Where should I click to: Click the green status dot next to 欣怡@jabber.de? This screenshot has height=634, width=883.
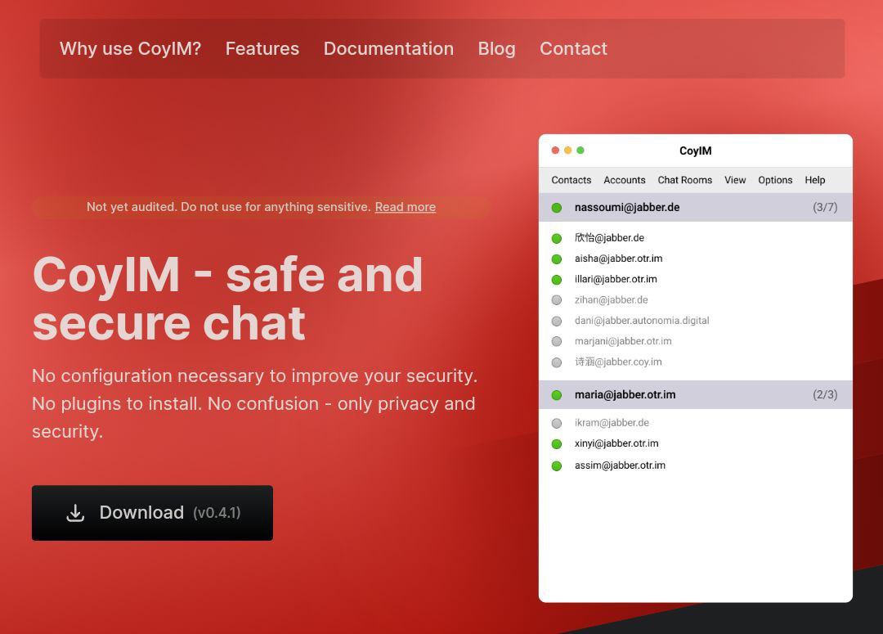coord(557,237)
